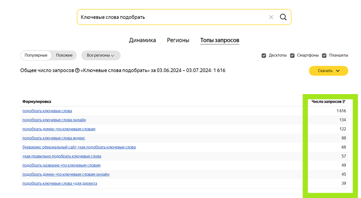Open link 'подобрать домен +по ключевым словам онлайн'
Viewport: 361px width, 198px height.
coord(66,175)
